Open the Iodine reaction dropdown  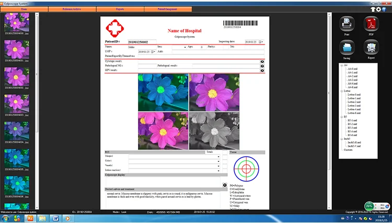pos(218,170)
